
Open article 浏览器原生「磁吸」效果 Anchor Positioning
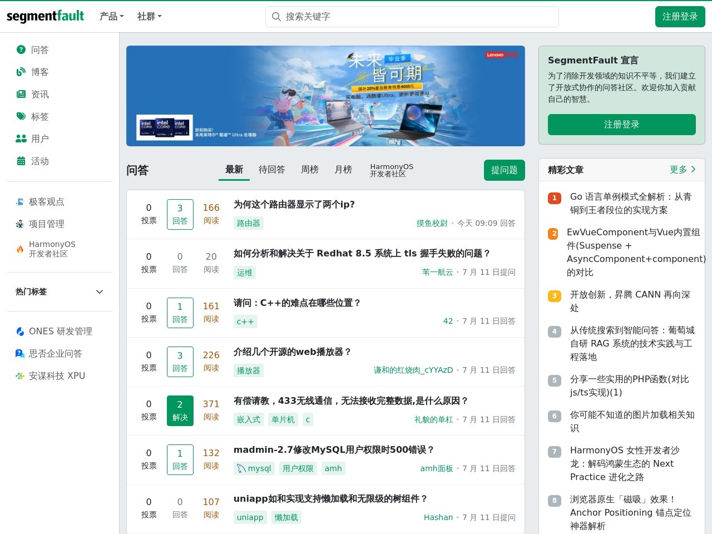631,512
